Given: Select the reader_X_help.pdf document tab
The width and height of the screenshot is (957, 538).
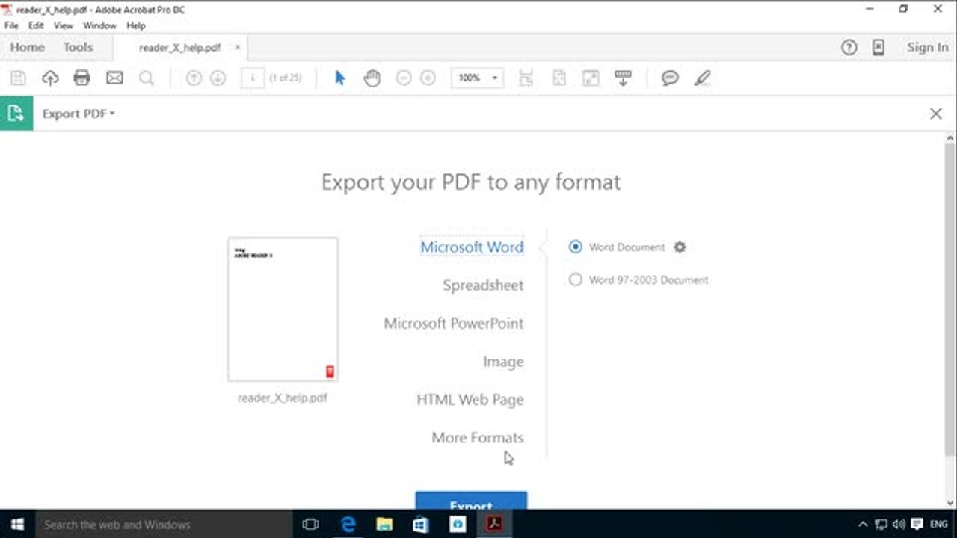Looking at the screenshot, I should click(179, 47).
